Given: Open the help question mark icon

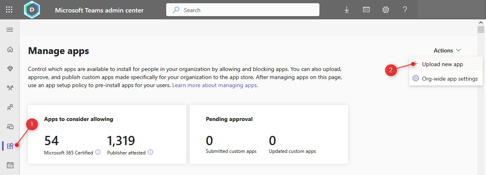Looking at the screenshot, I should [405, 10].
